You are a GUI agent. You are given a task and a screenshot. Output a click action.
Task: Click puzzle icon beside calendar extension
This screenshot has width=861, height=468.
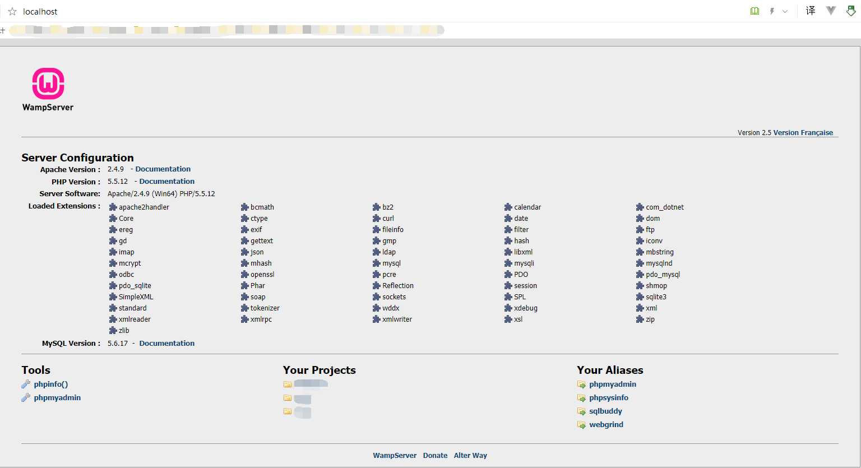coord(508,207)
